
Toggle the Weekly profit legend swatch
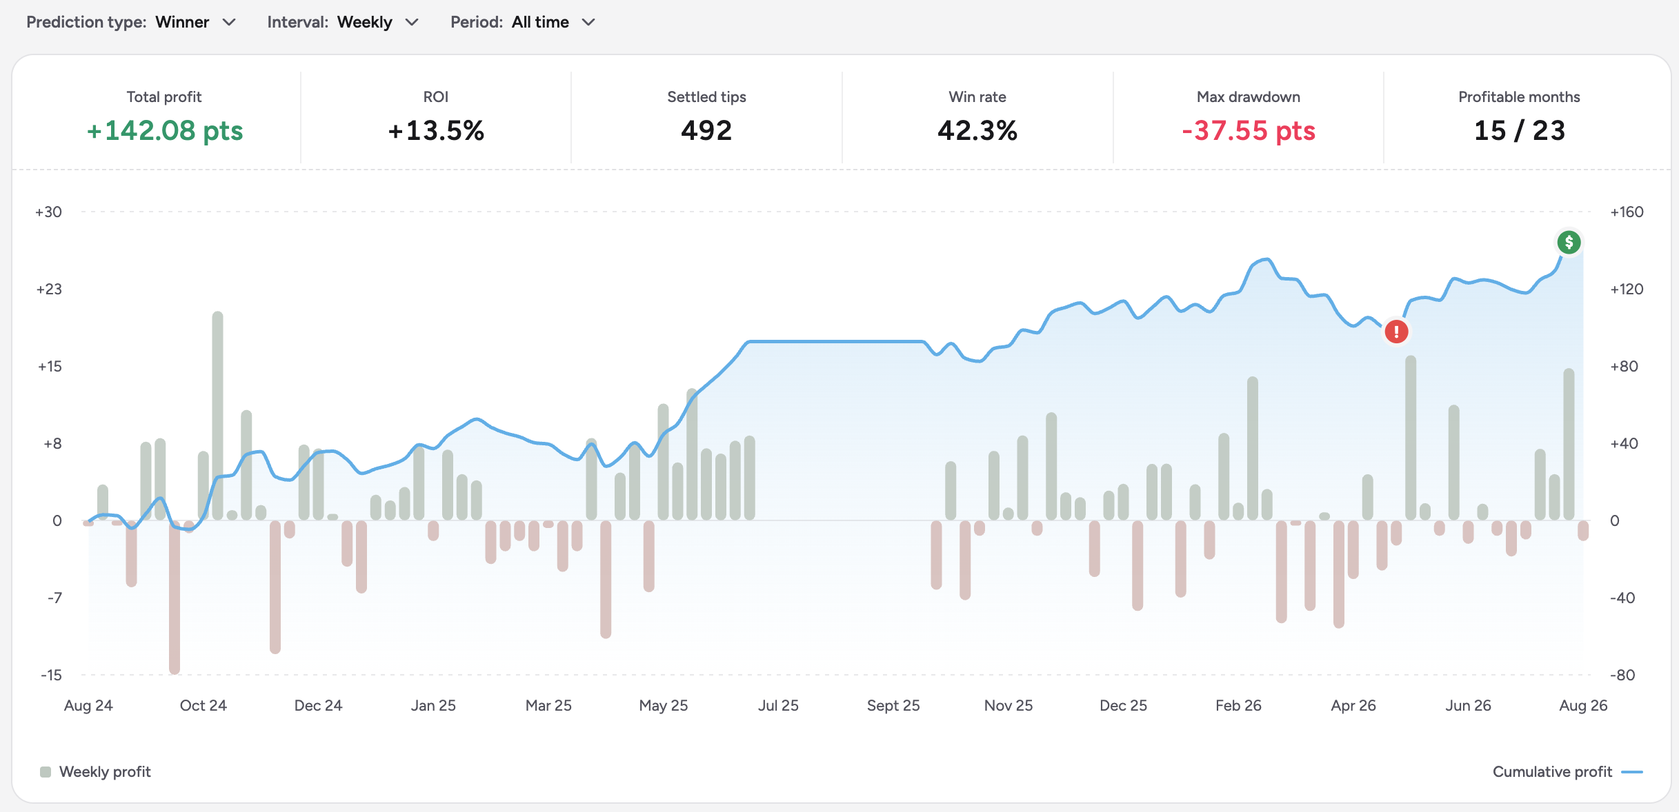coord(46,772)
